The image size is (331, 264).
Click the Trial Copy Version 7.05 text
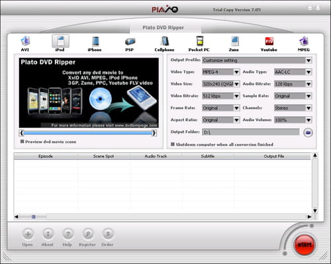[237, 10]
